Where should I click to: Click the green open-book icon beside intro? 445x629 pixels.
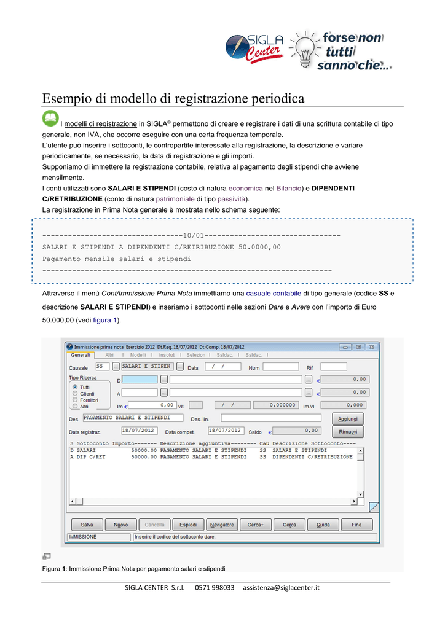pyautogui.click(x=50, y=119)
